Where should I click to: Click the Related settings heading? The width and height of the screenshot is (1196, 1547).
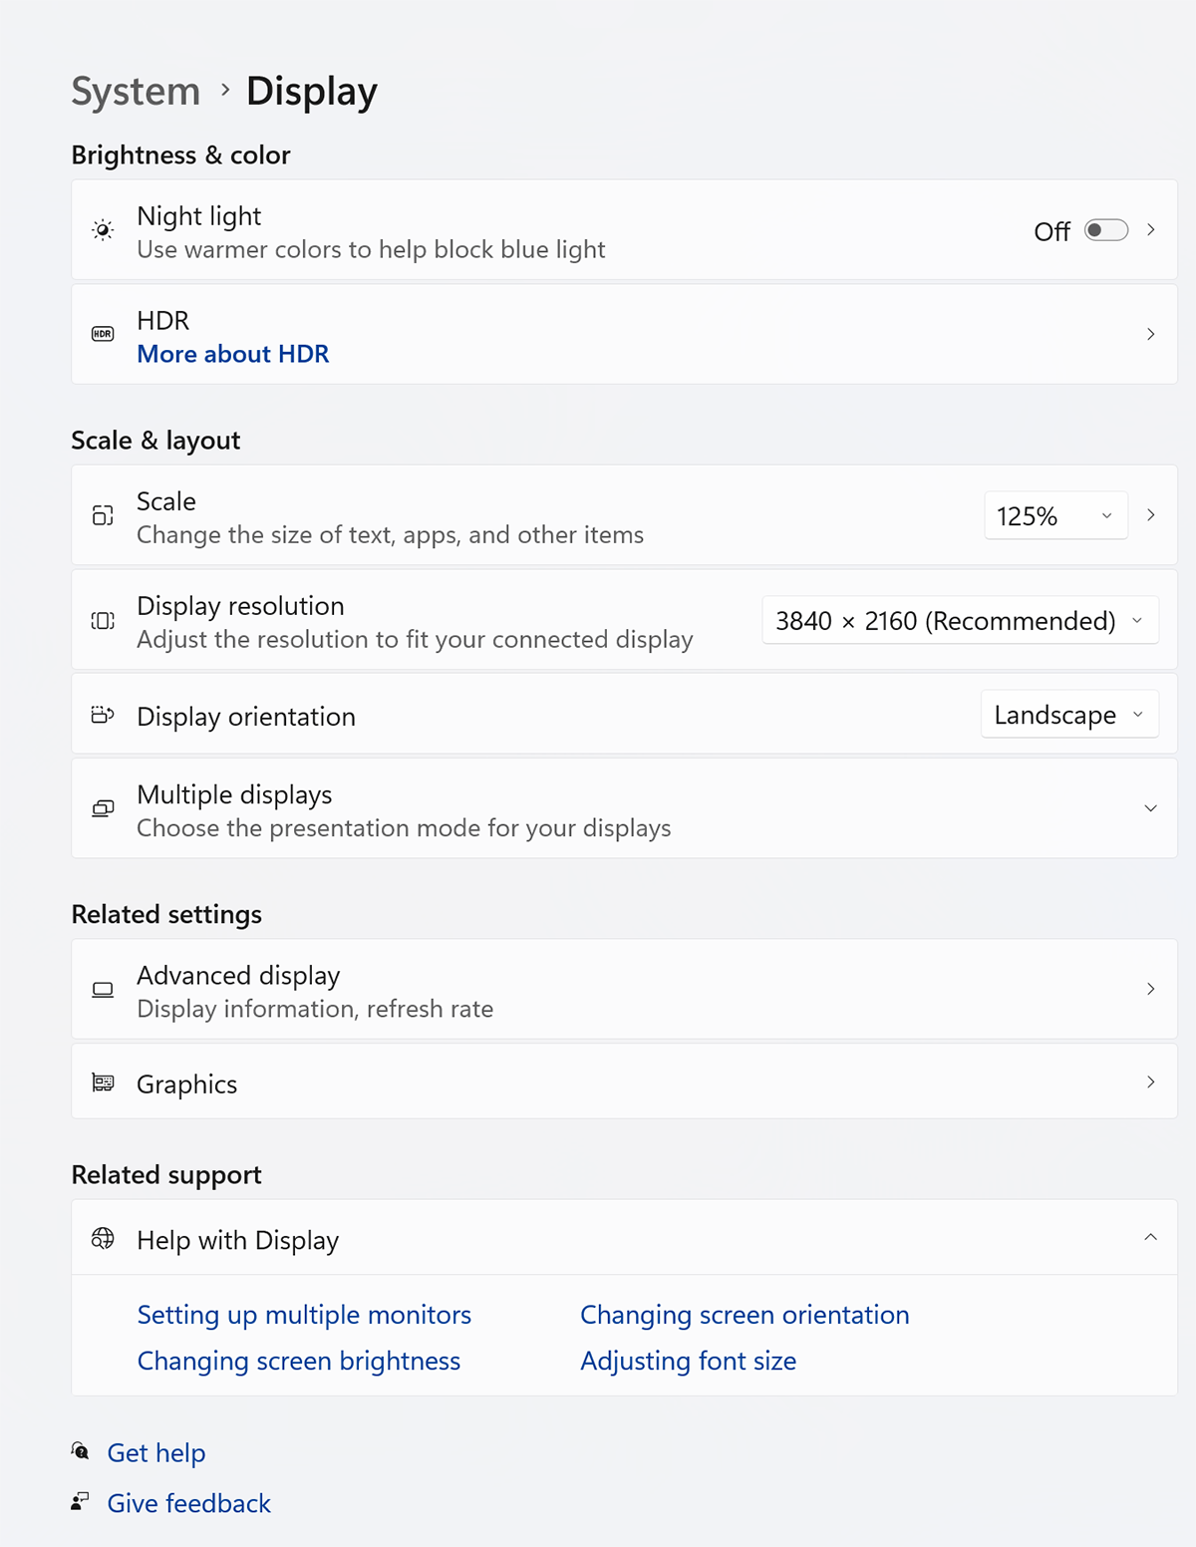click(x=166, y=914)
